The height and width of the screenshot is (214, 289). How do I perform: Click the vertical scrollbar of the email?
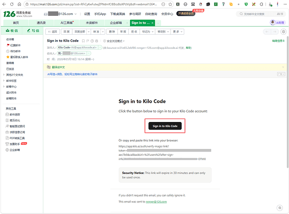coord(287,101)
